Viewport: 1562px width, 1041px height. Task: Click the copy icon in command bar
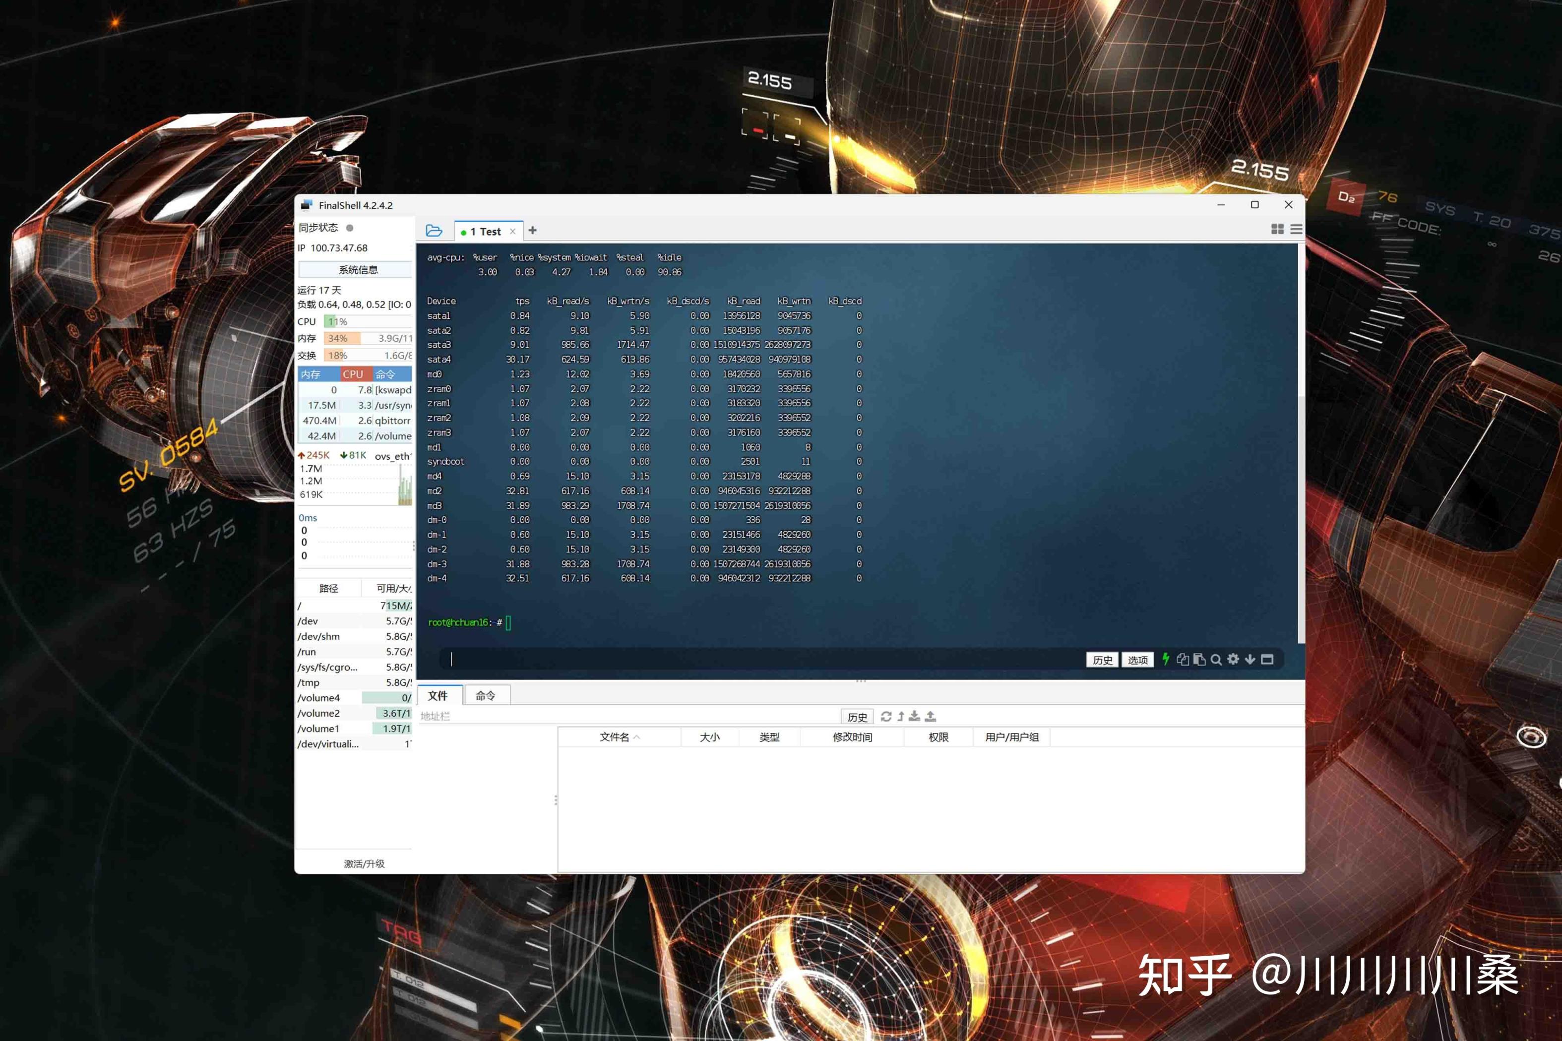1182,659
